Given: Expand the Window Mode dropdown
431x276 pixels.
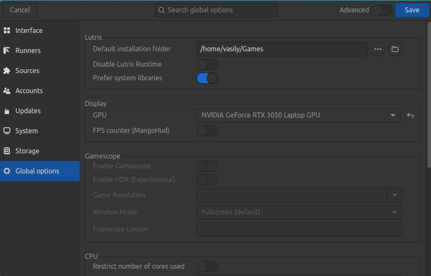Looking at the screenshot, I should 299,212.
